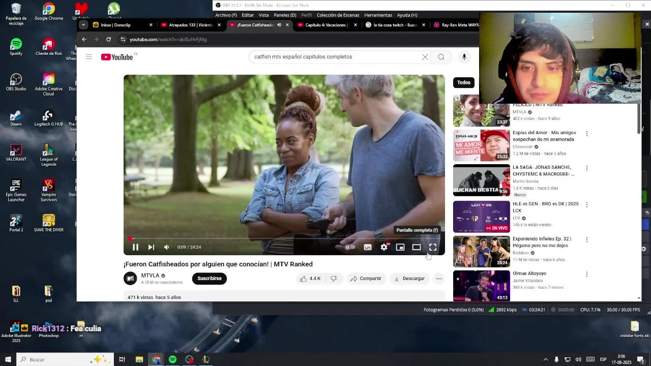This screenshot has width=651, height=366.
Task: Mute the video player volume
Action: point(166,247)
